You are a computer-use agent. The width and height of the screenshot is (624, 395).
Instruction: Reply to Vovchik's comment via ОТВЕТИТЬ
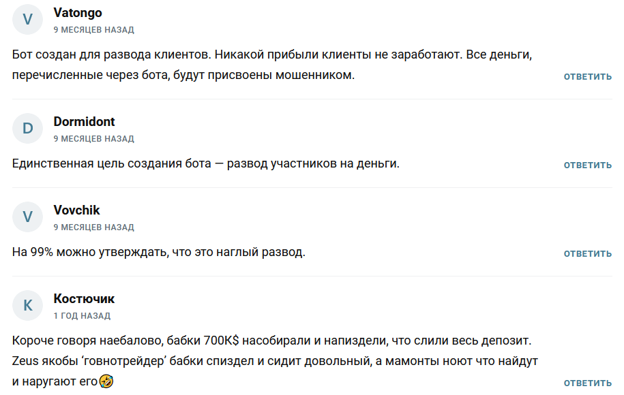[587, 254]
